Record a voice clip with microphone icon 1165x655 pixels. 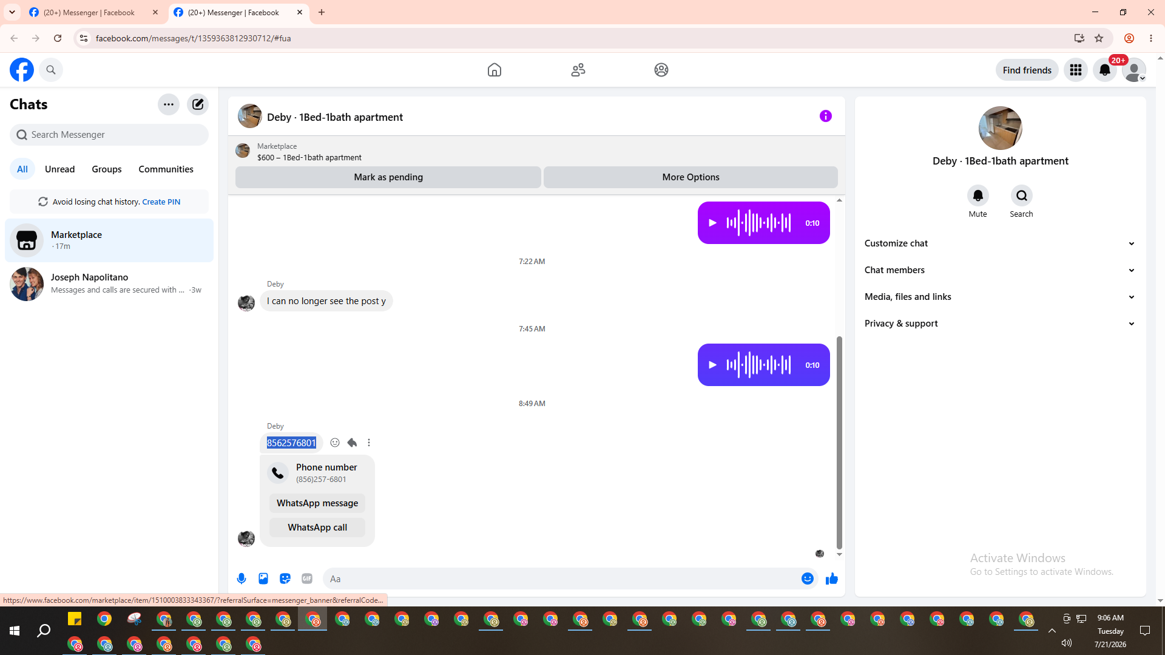coord(241,579)
